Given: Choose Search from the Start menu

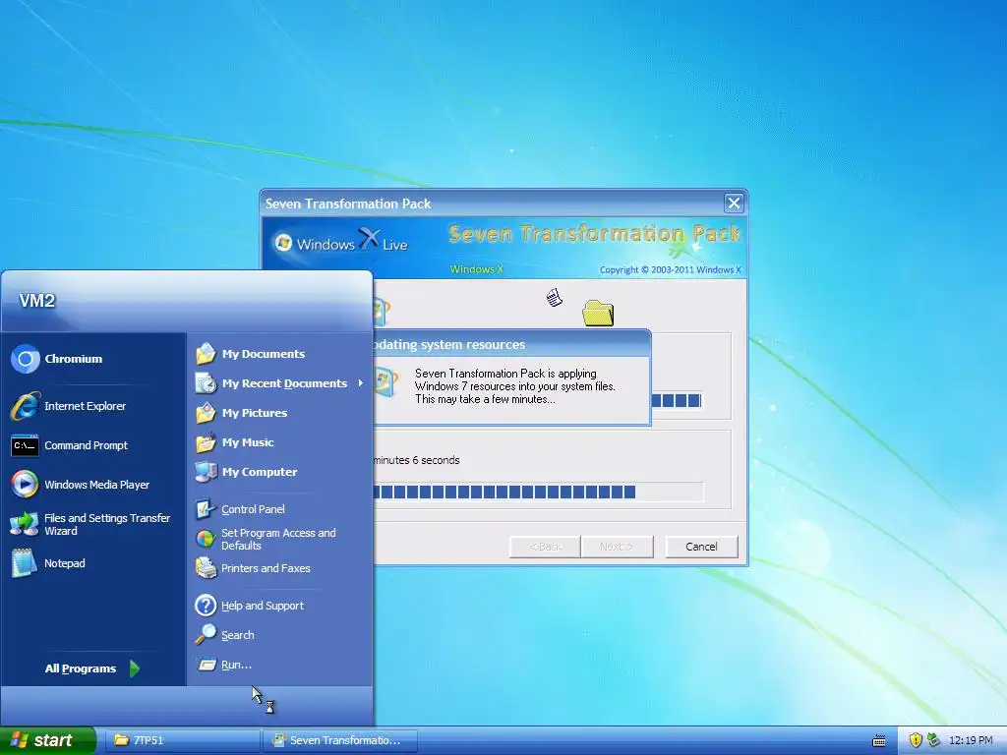Looking at the screenshot, I should (238, 635).
